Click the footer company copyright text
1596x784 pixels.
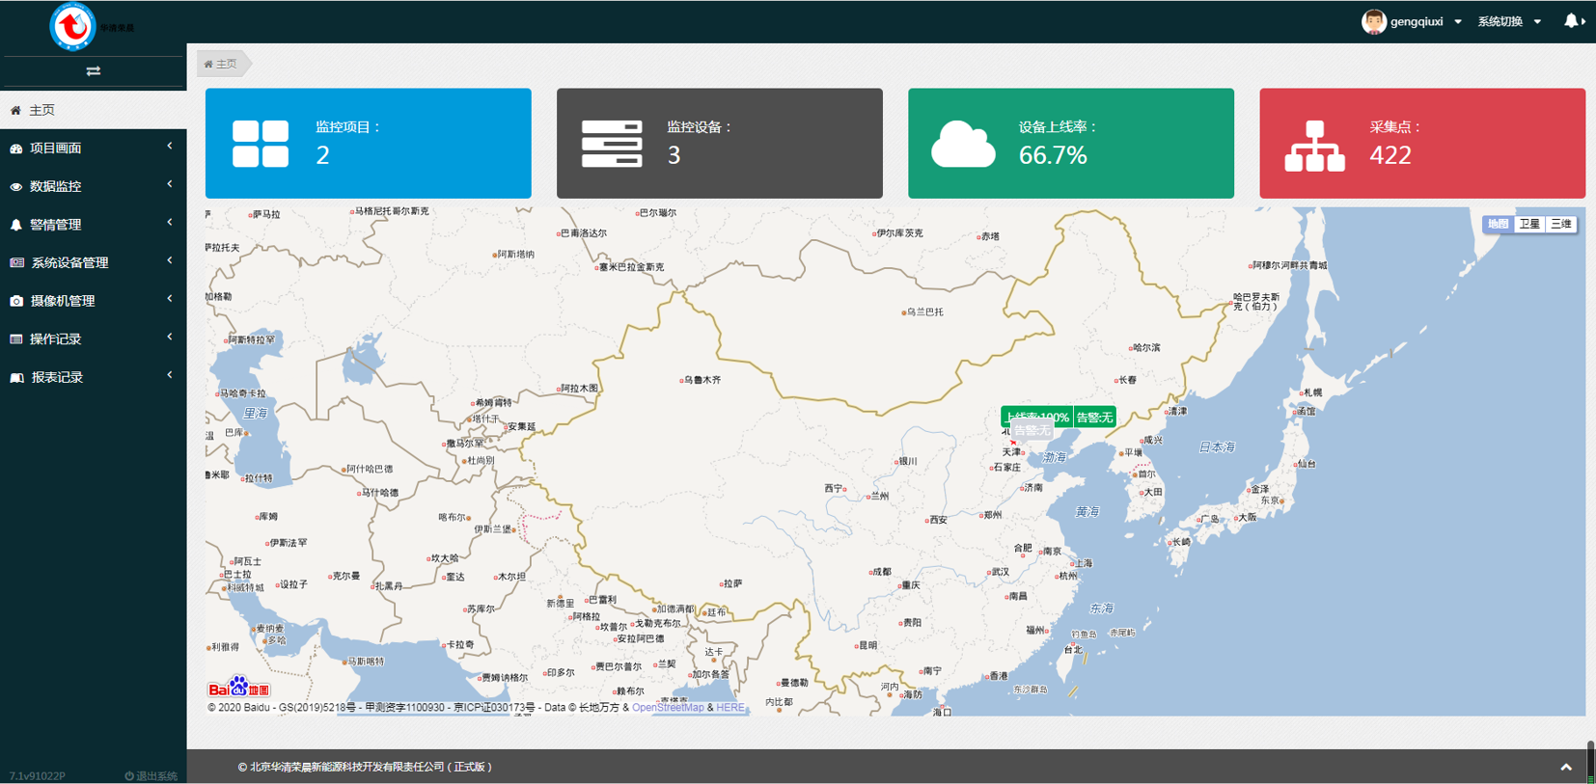tap(365, 768)
